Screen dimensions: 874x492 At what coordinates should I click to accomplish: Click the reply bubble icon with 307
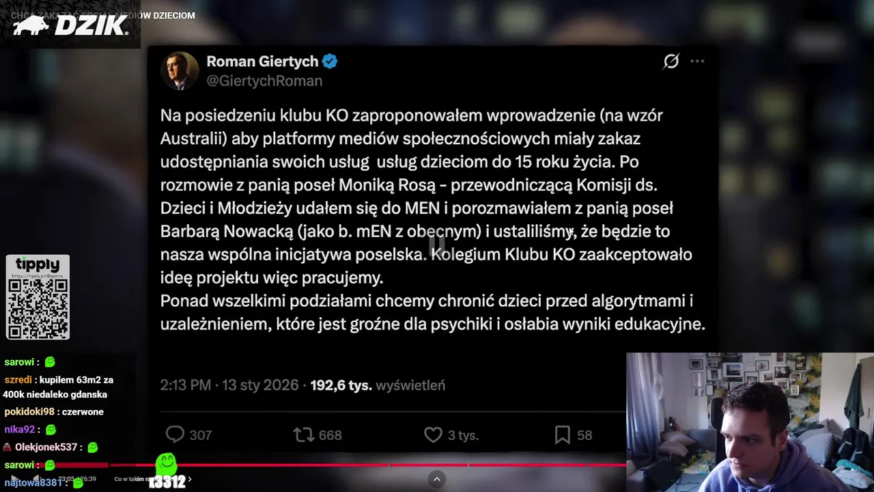coord(175,435)
